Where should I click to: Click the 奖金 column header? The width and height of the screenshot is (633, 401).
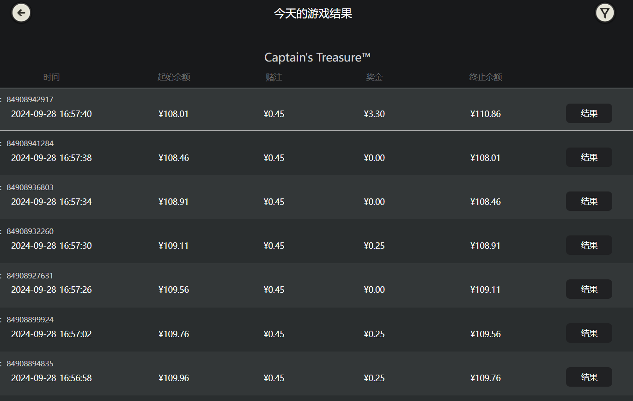(374, 77)
